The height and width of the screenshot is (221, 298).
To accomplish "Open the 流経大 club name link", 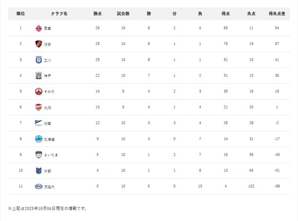I will pyautogui.click(x=50, y=187).
